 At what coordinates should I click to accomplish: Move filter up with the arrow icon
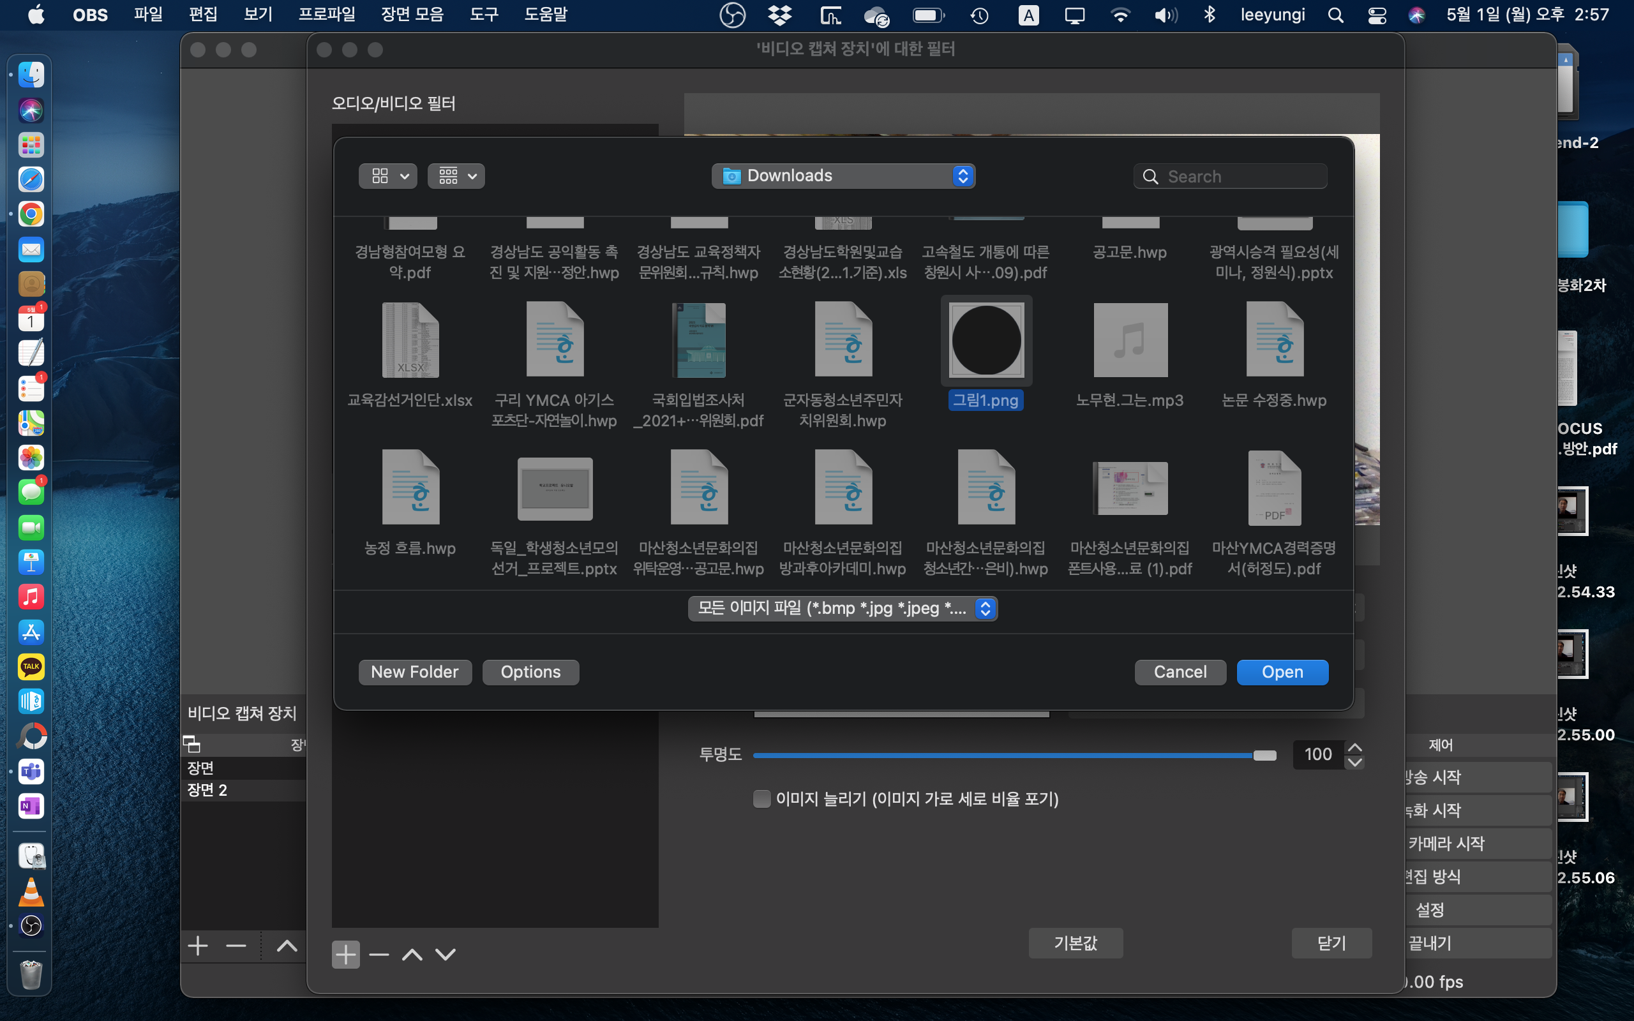pyautogui.click(x=412, y=954)
